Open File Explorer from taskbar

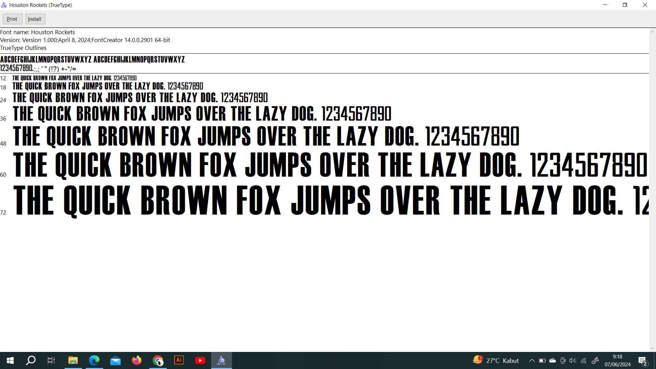tap(73, 360)
